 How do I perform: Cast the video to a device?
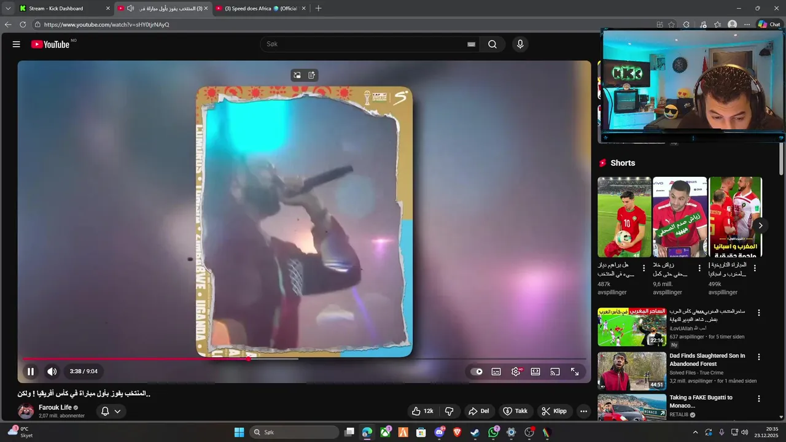(x=555, y=371)
